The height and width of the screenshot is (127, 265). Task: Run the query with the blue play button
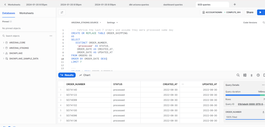point(260,12)
